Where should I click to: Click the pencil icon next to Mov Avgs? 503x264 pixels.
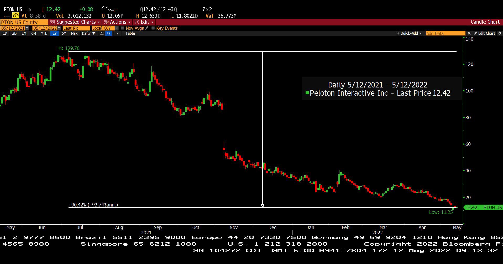[146, 28]
